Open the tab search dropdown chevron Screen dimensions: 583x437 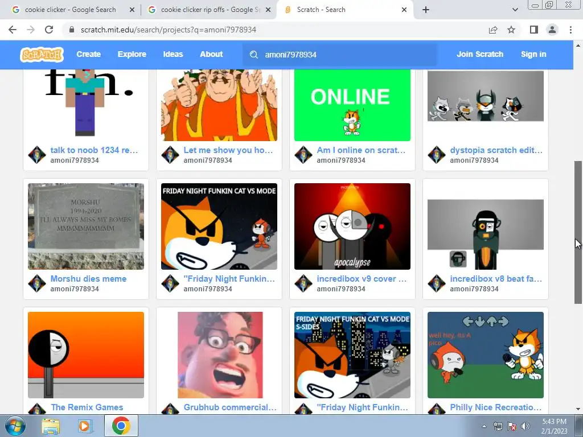tap(515, 10)
